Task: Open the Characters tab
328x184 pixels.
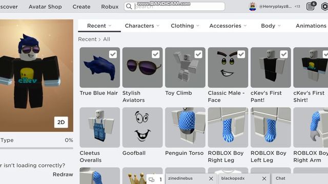Action: [x=142, y=26]
